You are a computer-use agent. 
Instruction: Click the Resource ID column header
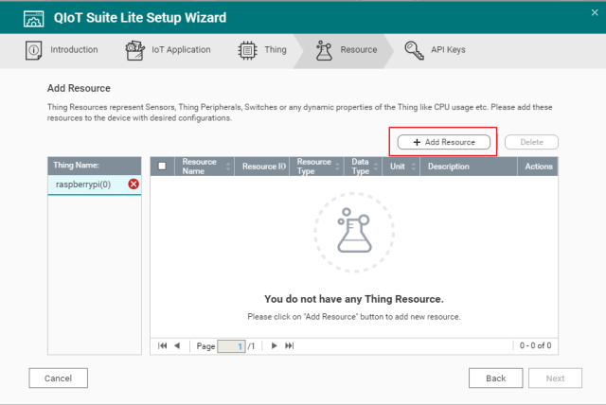[262, 167]
